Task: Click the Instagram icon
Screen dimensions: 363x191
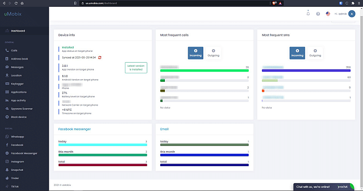Action: [x=7, y=161]
